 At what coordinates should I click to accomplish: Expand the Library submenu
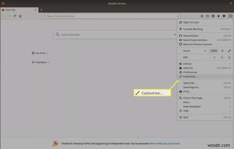(205, 64)
